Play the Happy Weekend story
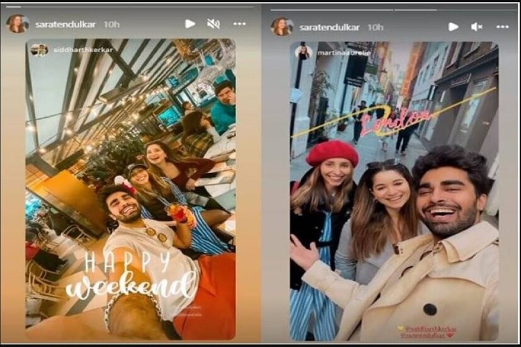This screenshot has height=347, width=521. 190,24
